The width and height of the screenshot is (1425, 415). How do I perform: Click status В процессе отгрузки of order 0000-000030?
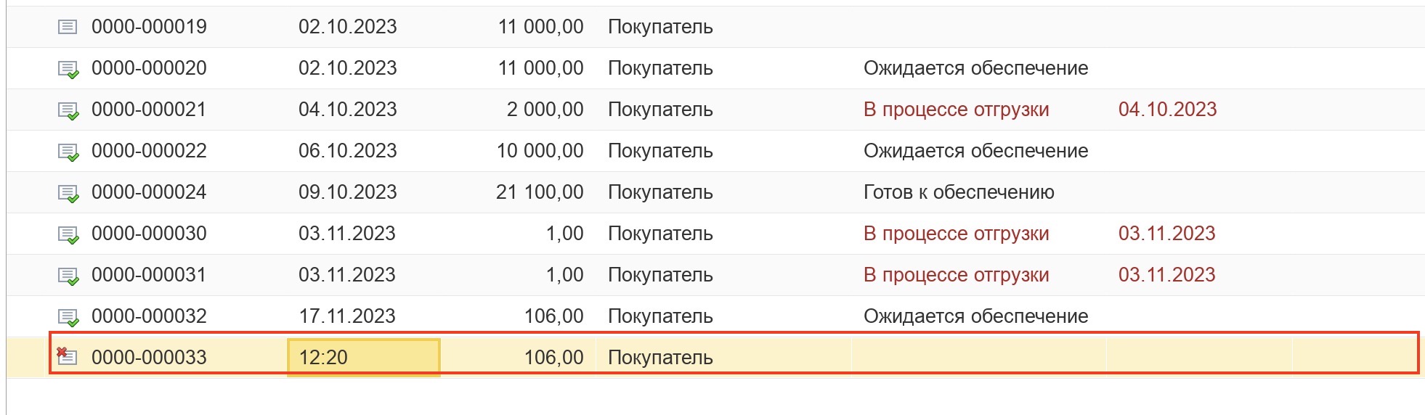pyautogui.click(x=956, y=234)
